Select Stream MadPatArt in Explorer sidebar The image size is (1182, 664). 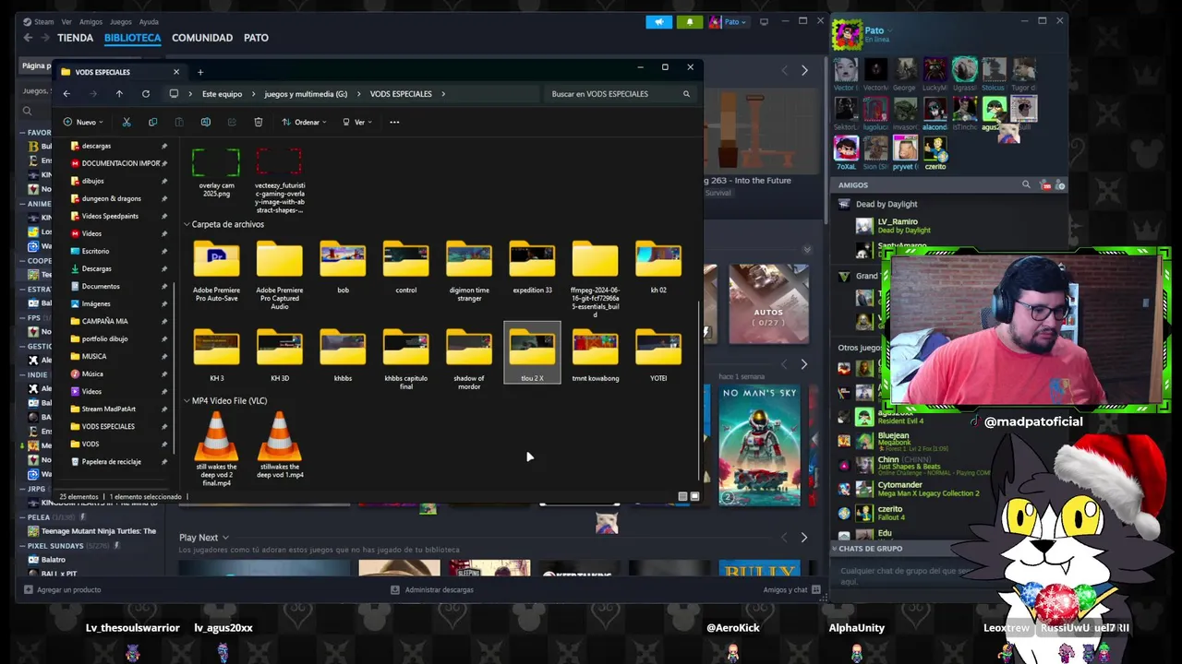click(108, 409)
